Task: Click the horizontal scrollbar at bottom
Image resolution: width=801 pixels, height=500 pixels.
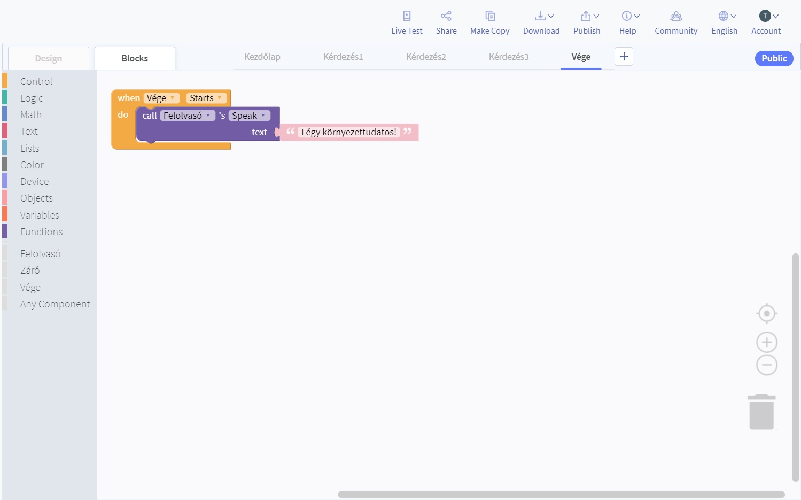Action: [x=561, y=495]
